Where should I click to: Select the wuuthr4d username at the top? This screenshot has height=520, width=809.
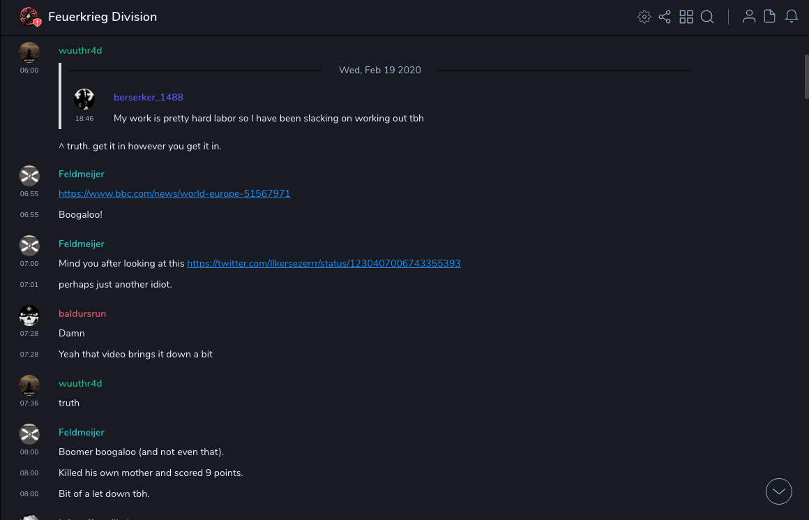(x=80, y=50)
